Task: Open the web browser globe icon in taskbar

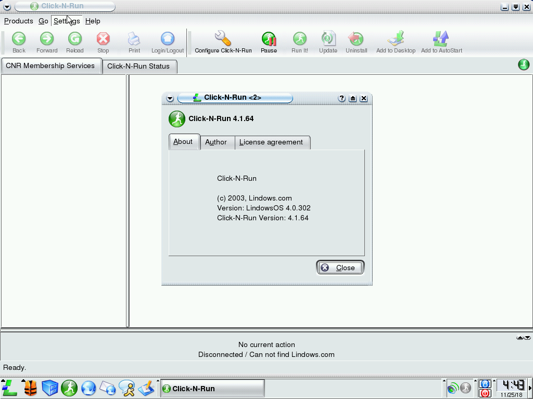Action: pyautogui.click(x=88, y=388)
